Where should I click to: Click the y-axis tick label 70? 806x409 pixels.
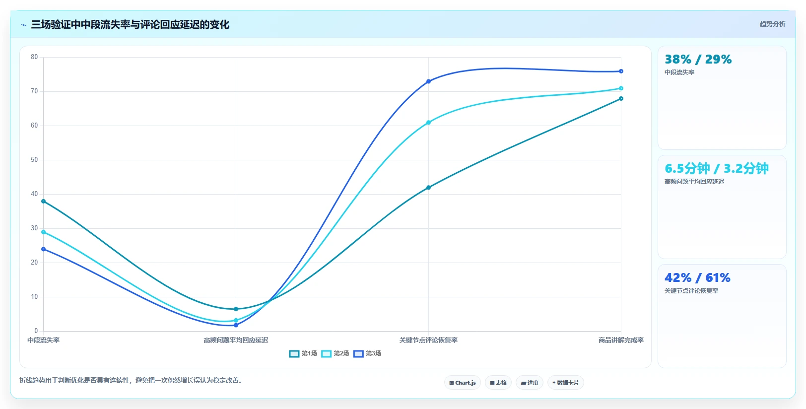[x=34, y=91]
